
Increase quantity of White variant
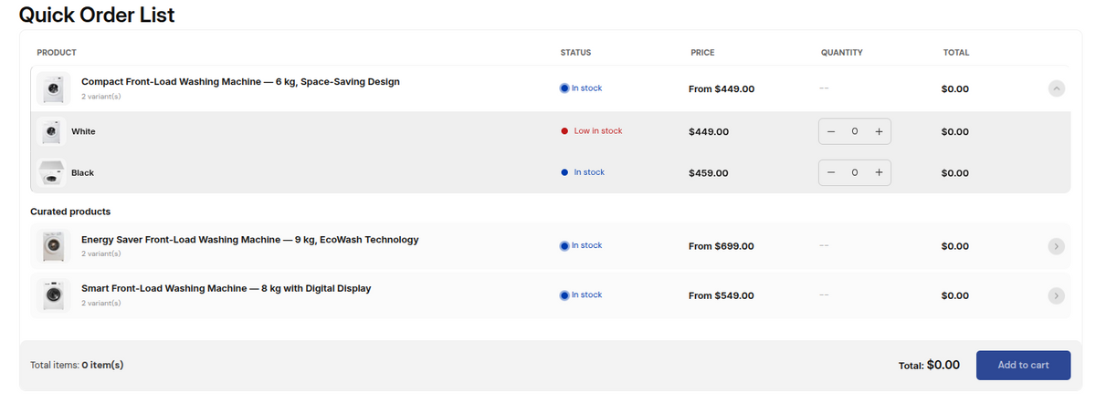(x=878, y=131)
